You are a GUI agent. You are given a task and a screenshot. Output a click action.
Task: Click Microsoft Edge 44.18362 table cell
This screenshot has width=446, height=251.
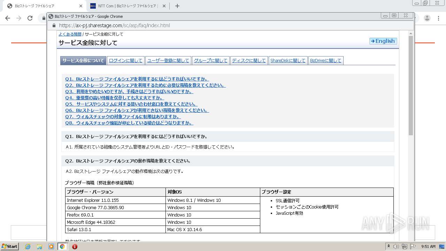[x=116, y=222]
